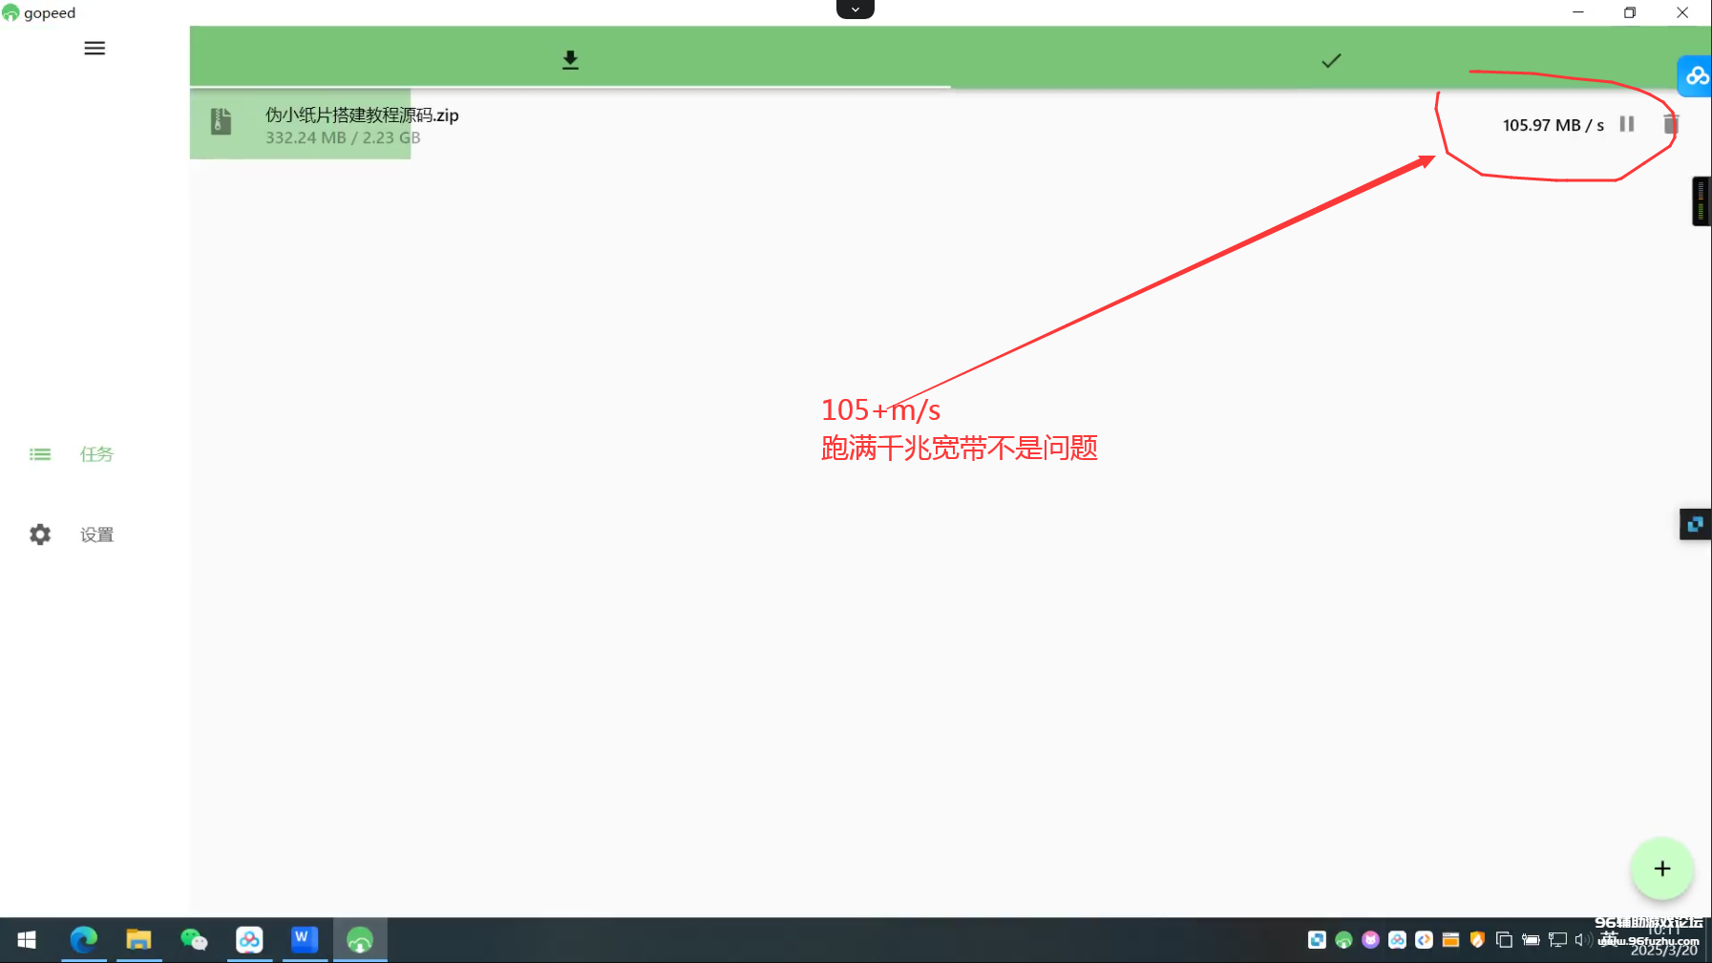Open Microsoft Edge from taskbar
This screenshot has height=963, width=1712.
pyautogui.click(x=84, y=940)
